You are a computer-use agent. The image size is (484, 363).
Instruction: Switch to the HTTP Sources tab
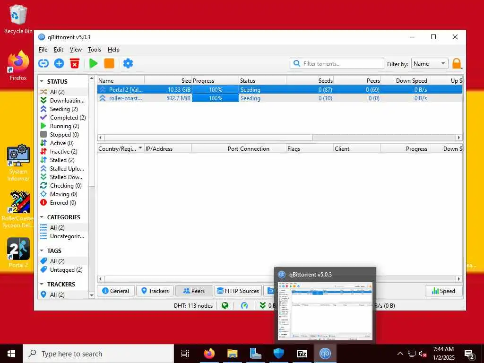click(238, 291)
